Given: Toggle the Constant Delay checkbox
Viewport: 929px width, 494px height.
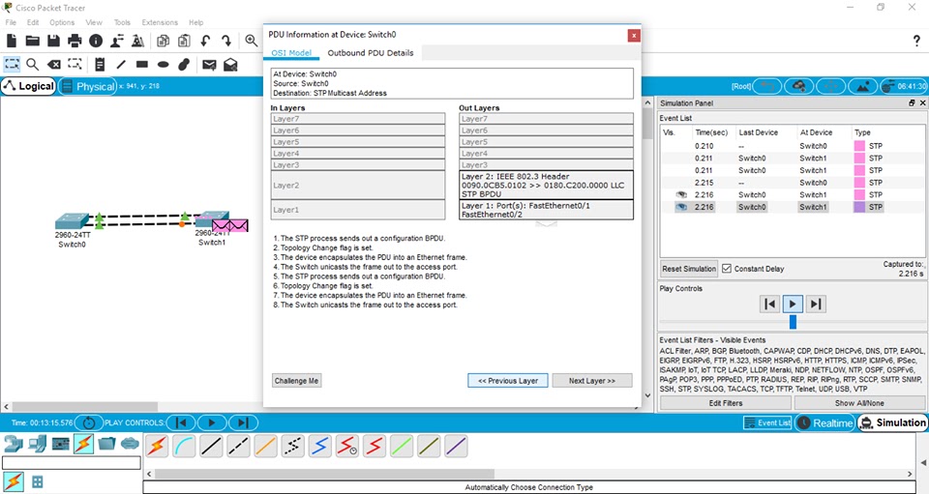Looking at the screenshot, I should coord(727,268).
